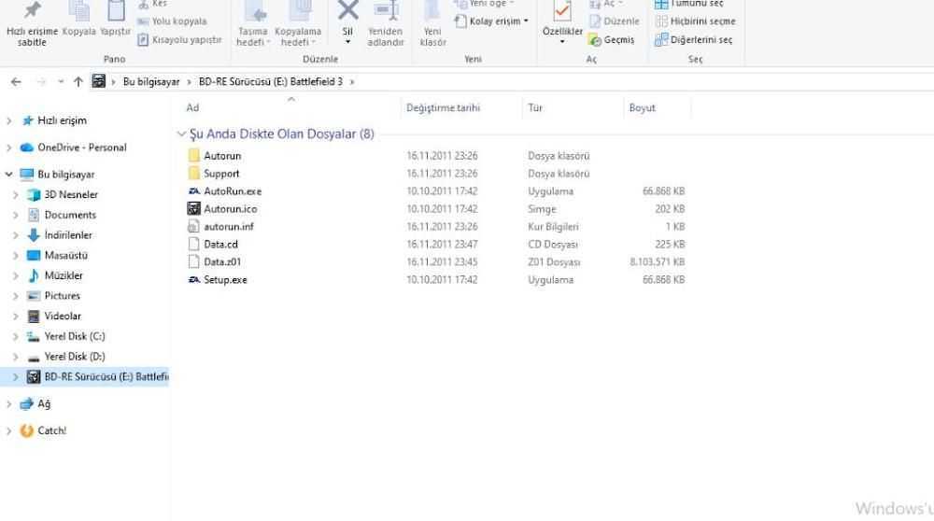Click Diğerlerini seç
934x521 pixels.
(693, 40)
